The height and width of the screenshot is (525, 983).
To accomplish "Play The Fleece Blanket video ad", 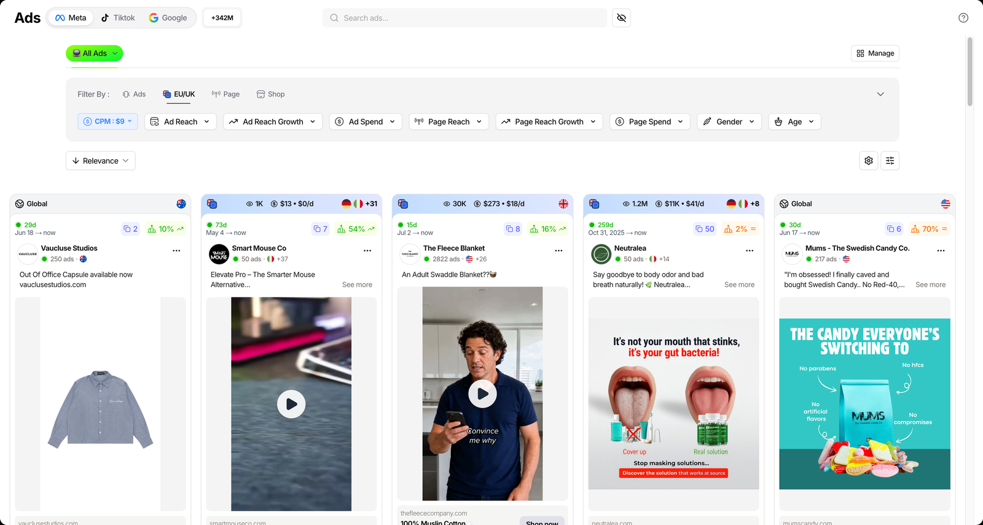I will (x=482, y=394).
